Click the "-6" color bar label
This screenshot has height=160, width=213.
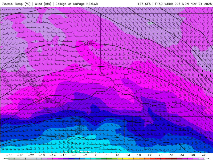coord(74,155)
